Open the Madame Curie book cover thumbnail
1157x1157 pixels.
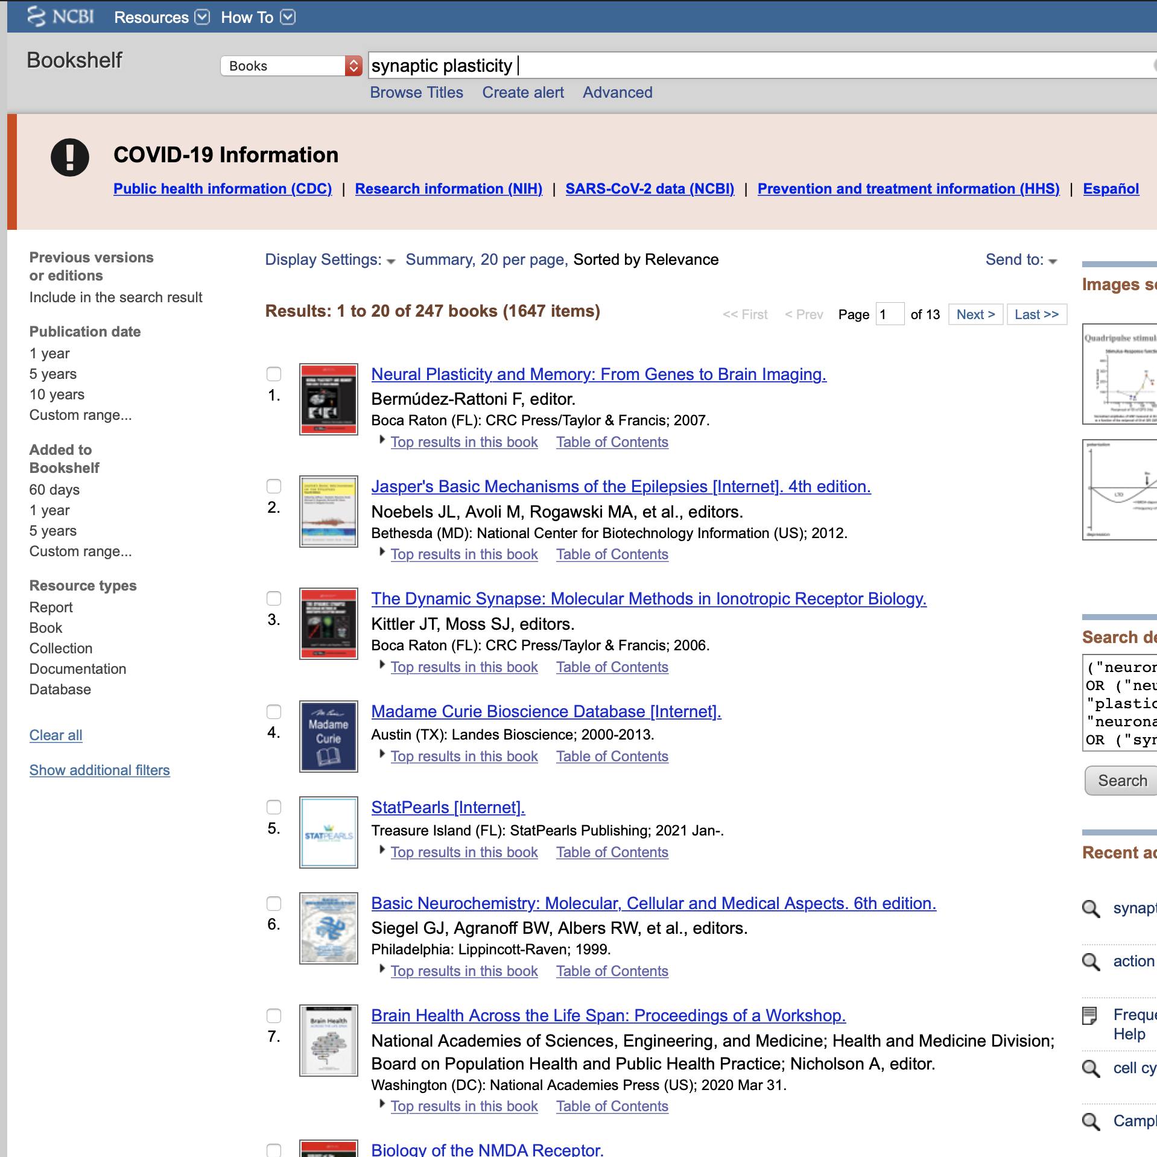tap(329, 736)
